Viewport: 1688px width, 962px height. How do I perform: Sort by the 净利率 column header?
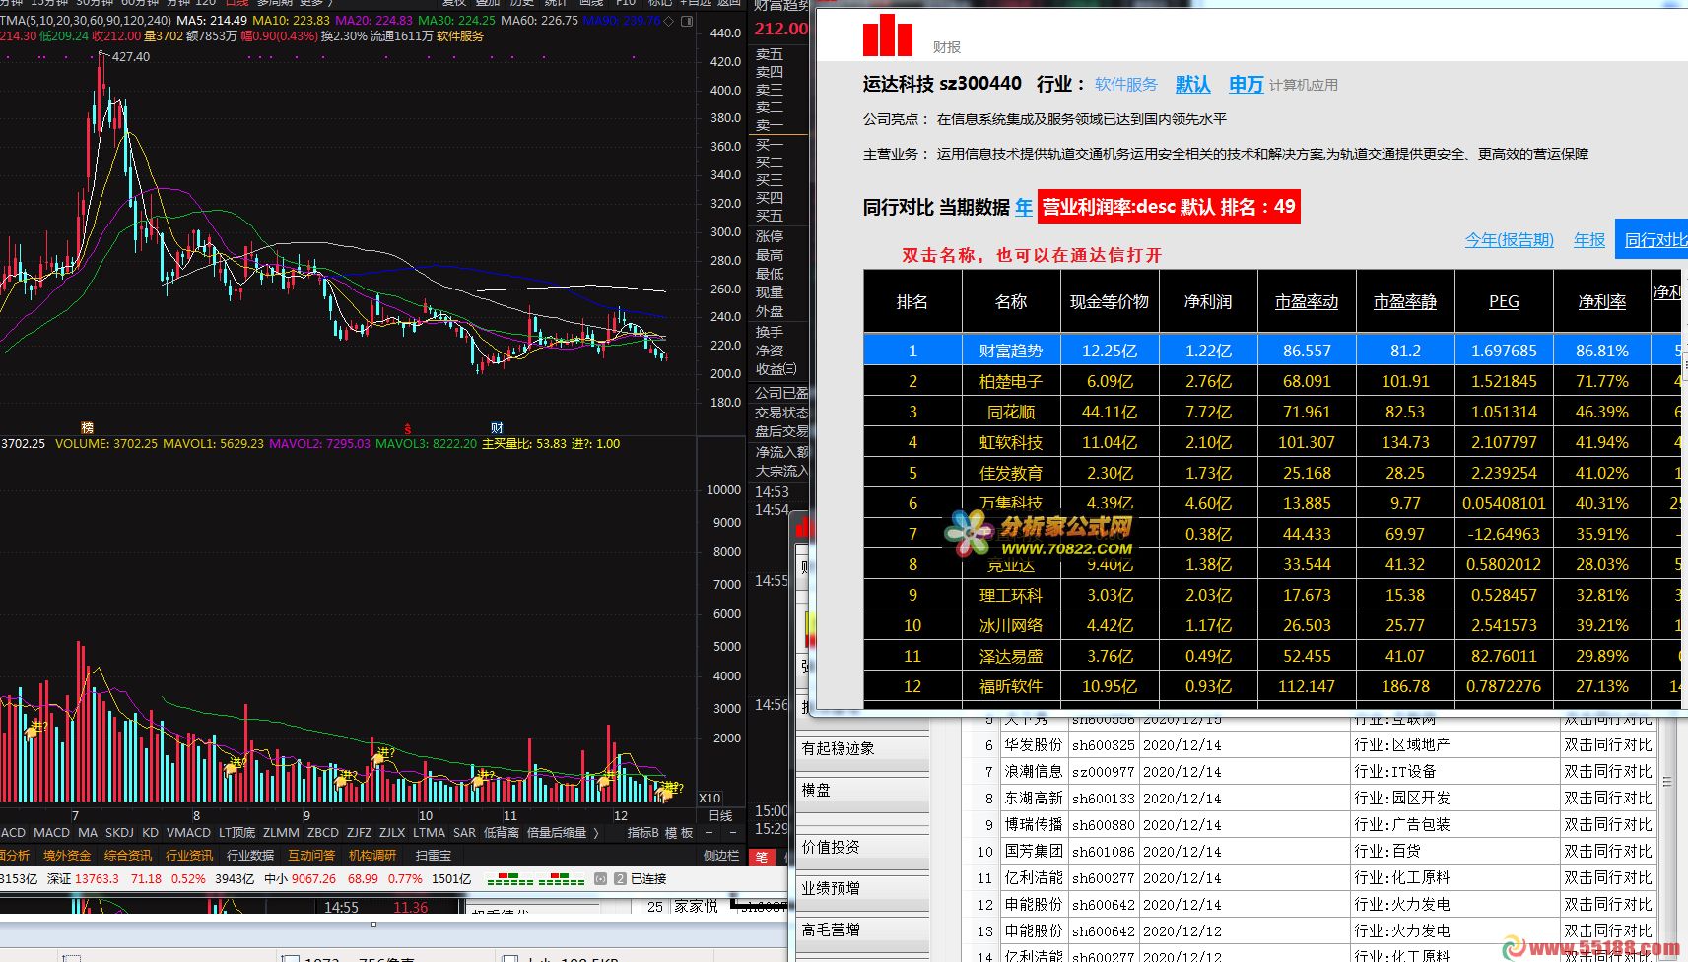pos(1602,302)
